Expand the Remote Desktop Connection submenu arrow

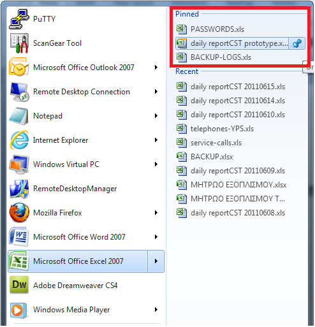click(x=156, y=92)
